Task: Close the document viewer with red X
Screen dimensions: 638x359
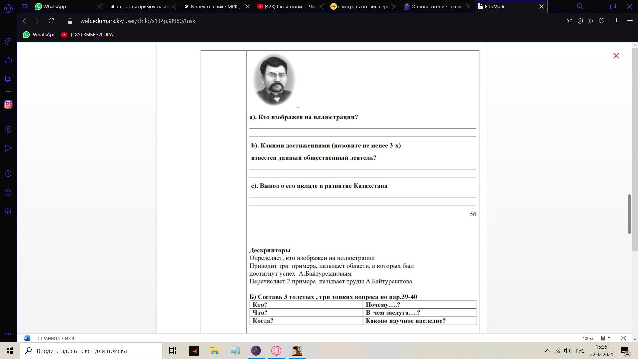Action: point(616,56)
